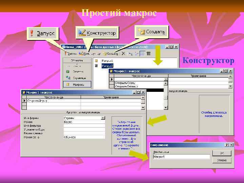Click the Примечание column header in back Макрос1 window
Screen dimensions: 244x183
pyautogui.click(x=198, y=76)
